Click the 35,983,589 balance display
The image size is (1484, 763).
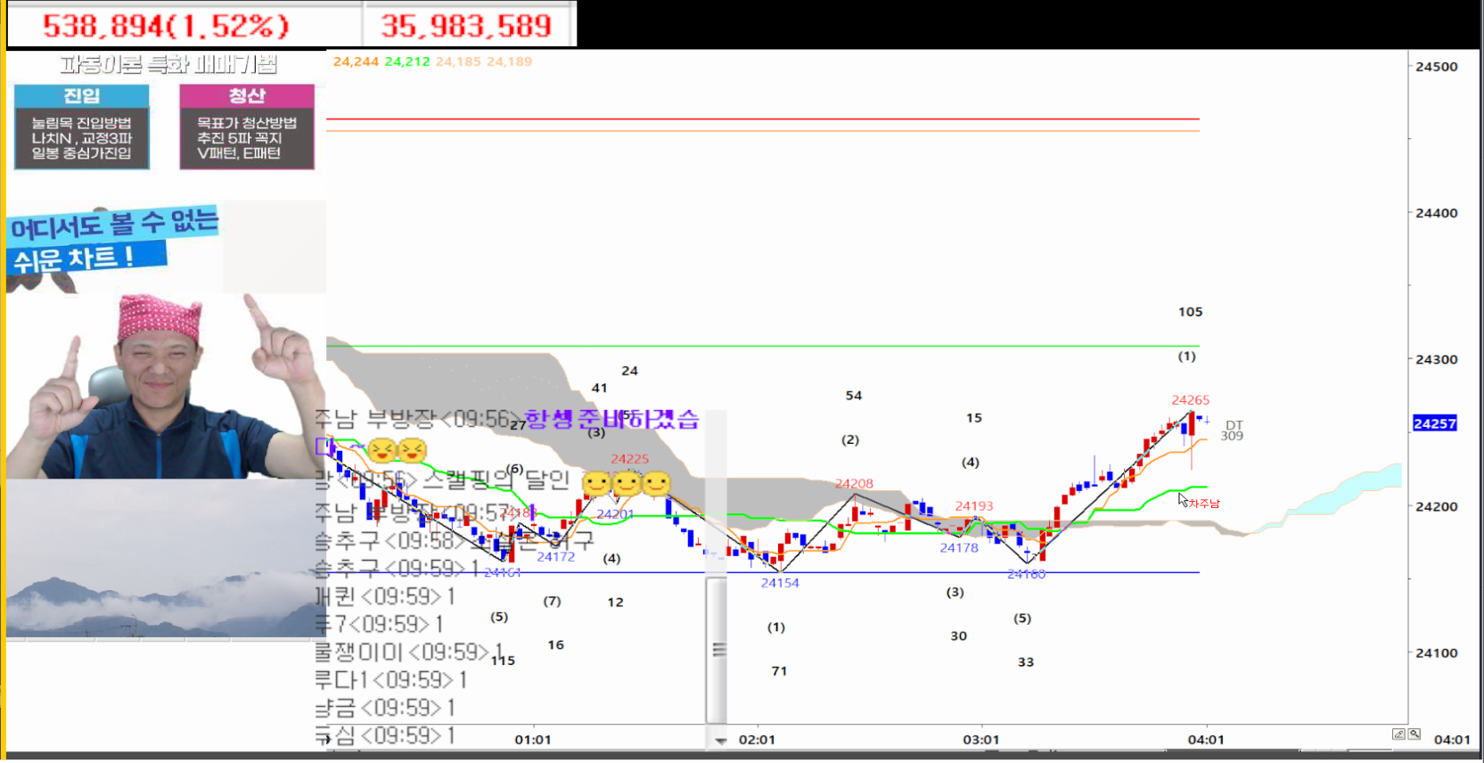pyautogui.click(x=467, y=26)
